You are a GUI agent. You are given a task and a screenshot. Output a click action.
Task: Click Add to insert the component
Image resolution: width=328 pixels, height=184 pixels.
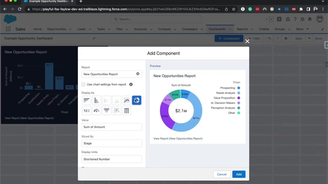[239, 174]
